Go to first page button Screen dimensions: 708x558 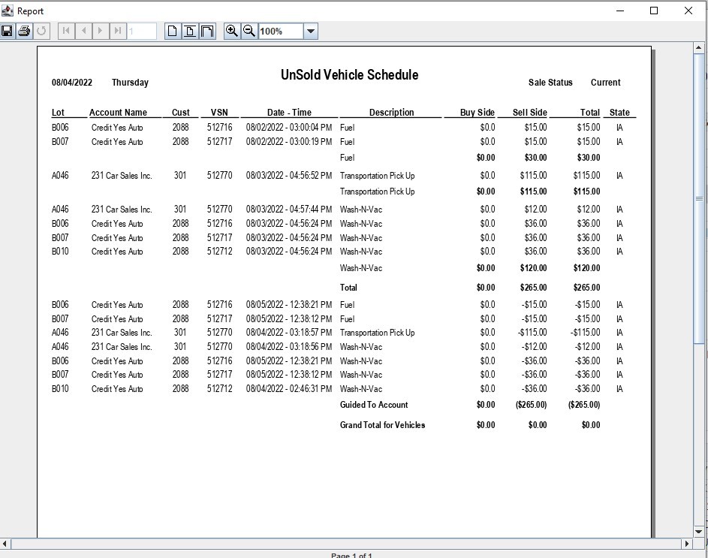tap(66, 31)
